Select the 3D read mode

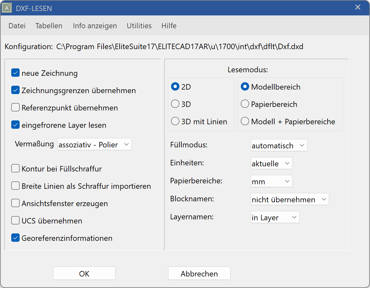[x=176, y=104]
